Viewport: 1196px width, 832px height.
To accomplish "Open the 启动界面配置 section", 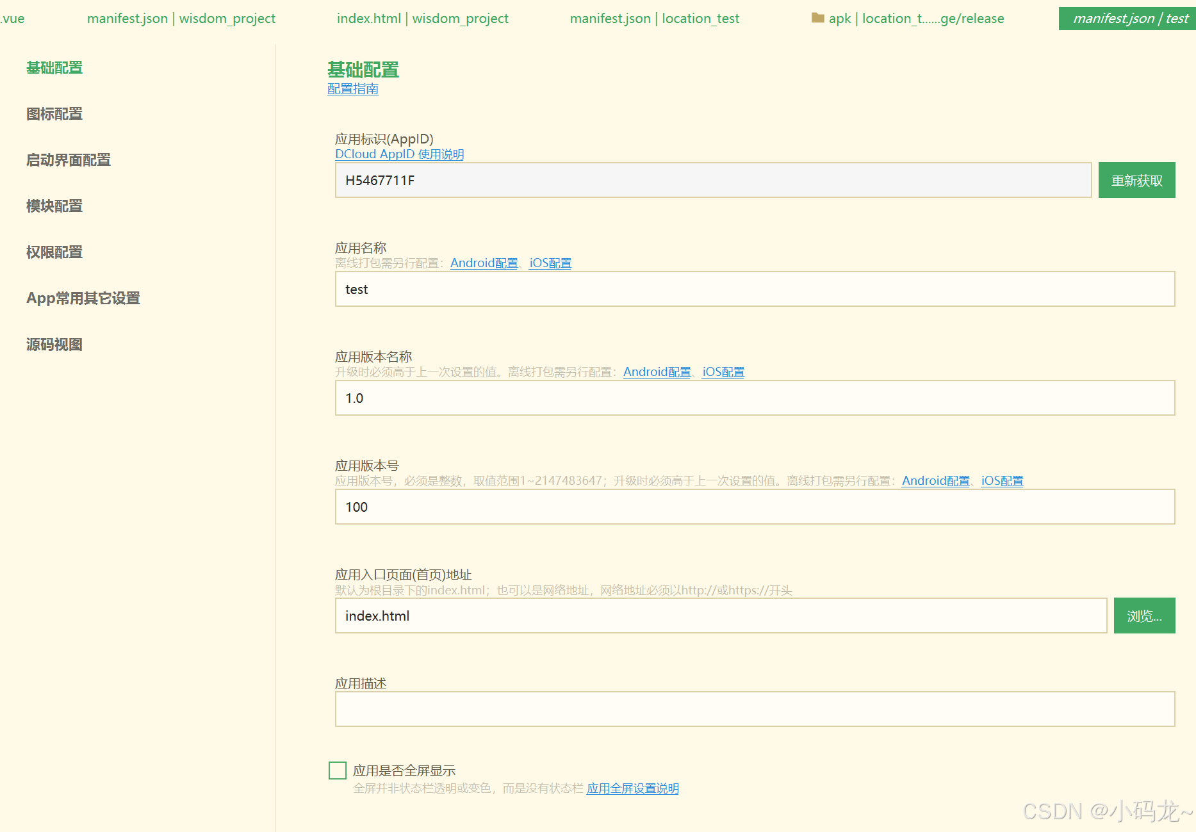I will 68,160.
